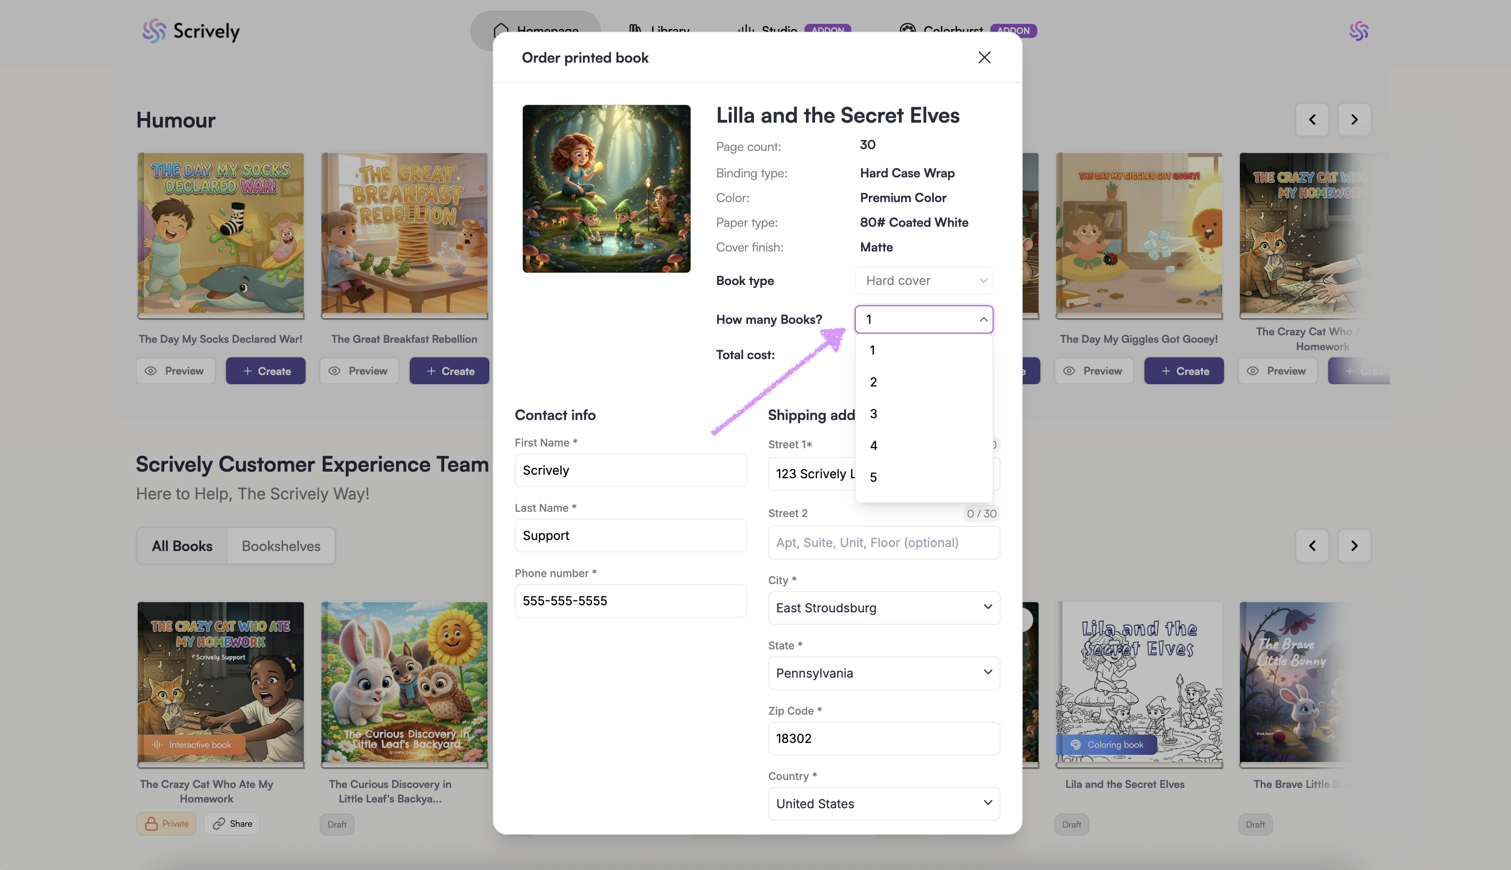The width and height of the screenshot is (1511, 870).
Task: Click Lilla and the Secret Elves cover thumbnail
Action: [606, 189]
